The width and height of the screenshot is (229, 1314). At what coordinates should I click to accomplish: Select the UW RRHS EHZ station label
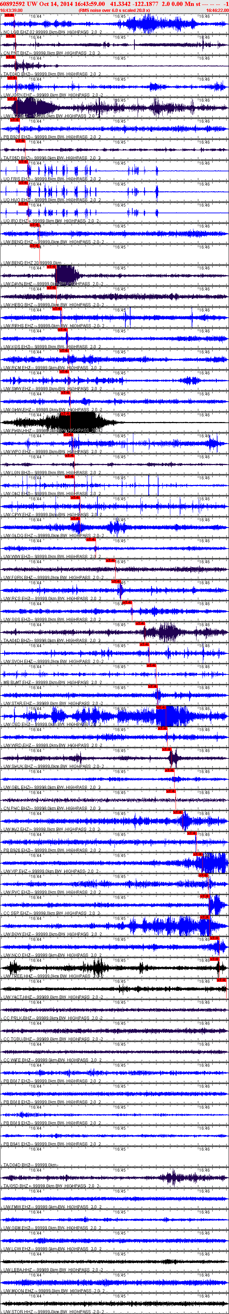click(53, 326)
